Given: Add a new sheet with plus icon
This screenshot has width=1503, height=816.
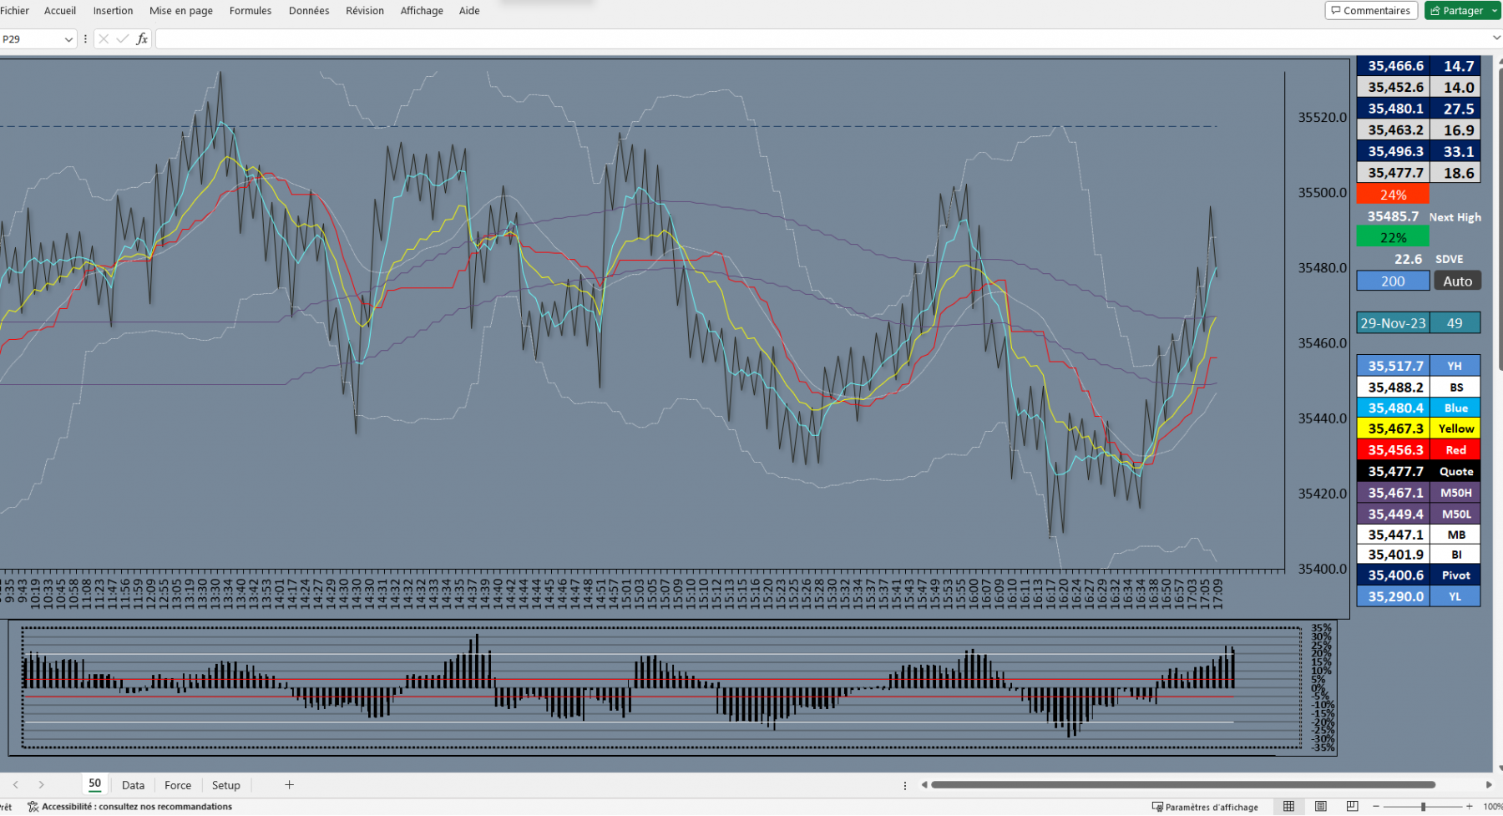Looking at the screenshot, I should 290,785.
